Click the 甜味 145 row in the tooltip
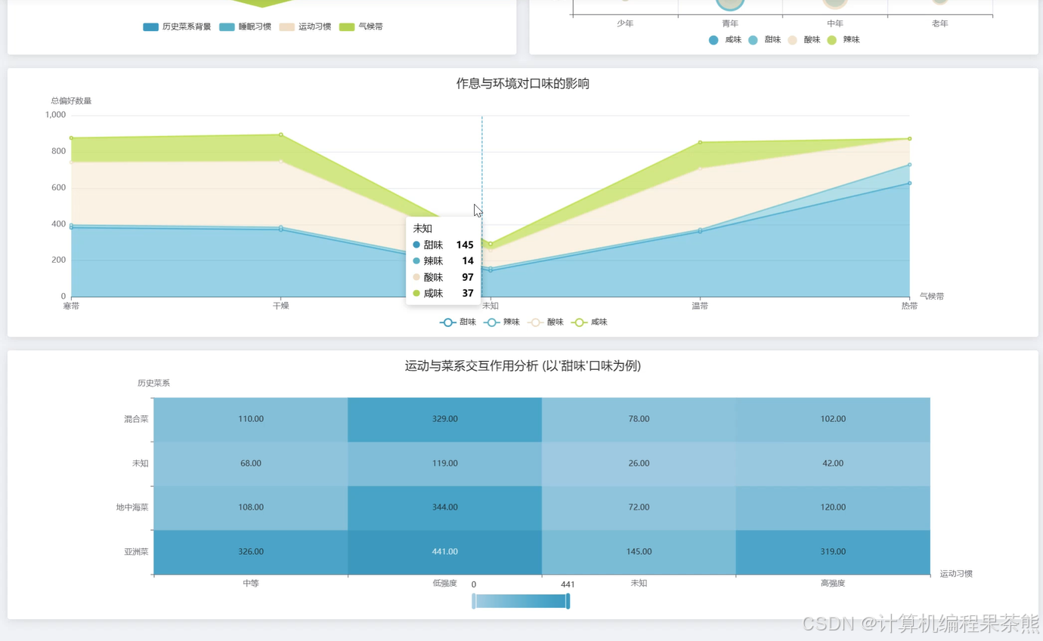 coord(443,245)
